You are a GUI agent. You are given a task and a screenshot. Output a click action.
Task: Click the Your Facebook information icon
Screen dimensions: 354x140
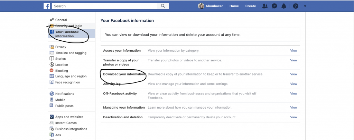(52, 32)
